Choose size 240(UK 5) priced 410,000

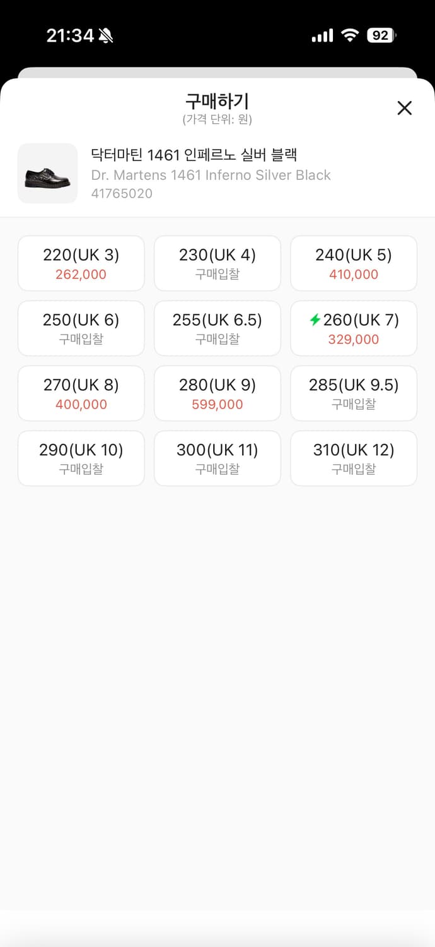pos(353,263)
